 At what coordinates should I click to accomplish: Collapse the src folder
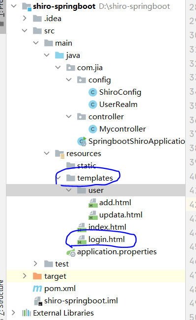(x=25, y=30)
